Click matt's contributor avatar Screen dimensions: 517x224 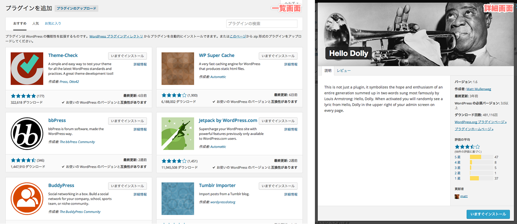pyautogui.click(x=457, y=196)
